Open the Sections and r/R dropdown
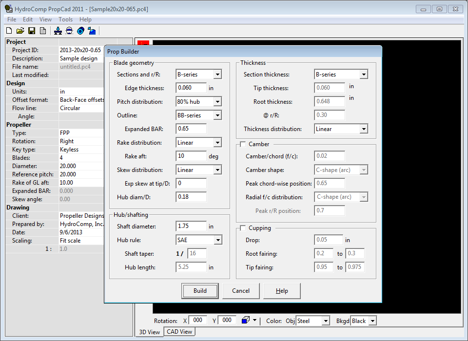This screenshot has width=468, height=341. (217, 75)
